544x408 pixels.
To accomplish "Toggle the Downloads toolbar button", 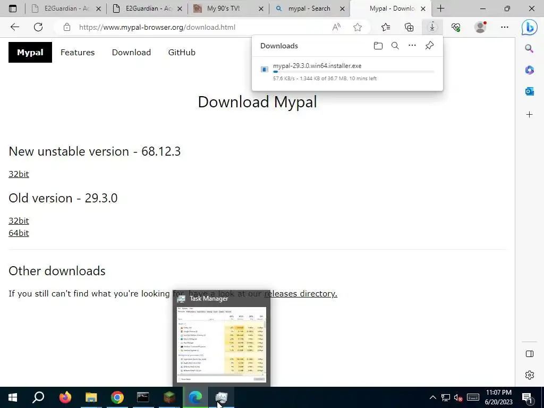I will (432, 27).
